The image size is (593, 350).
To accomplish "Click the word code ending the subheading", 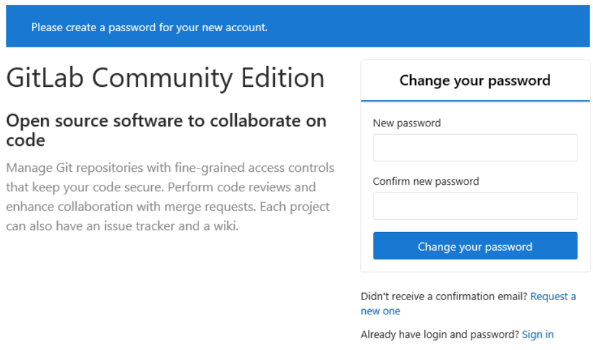I will point(25,140).
